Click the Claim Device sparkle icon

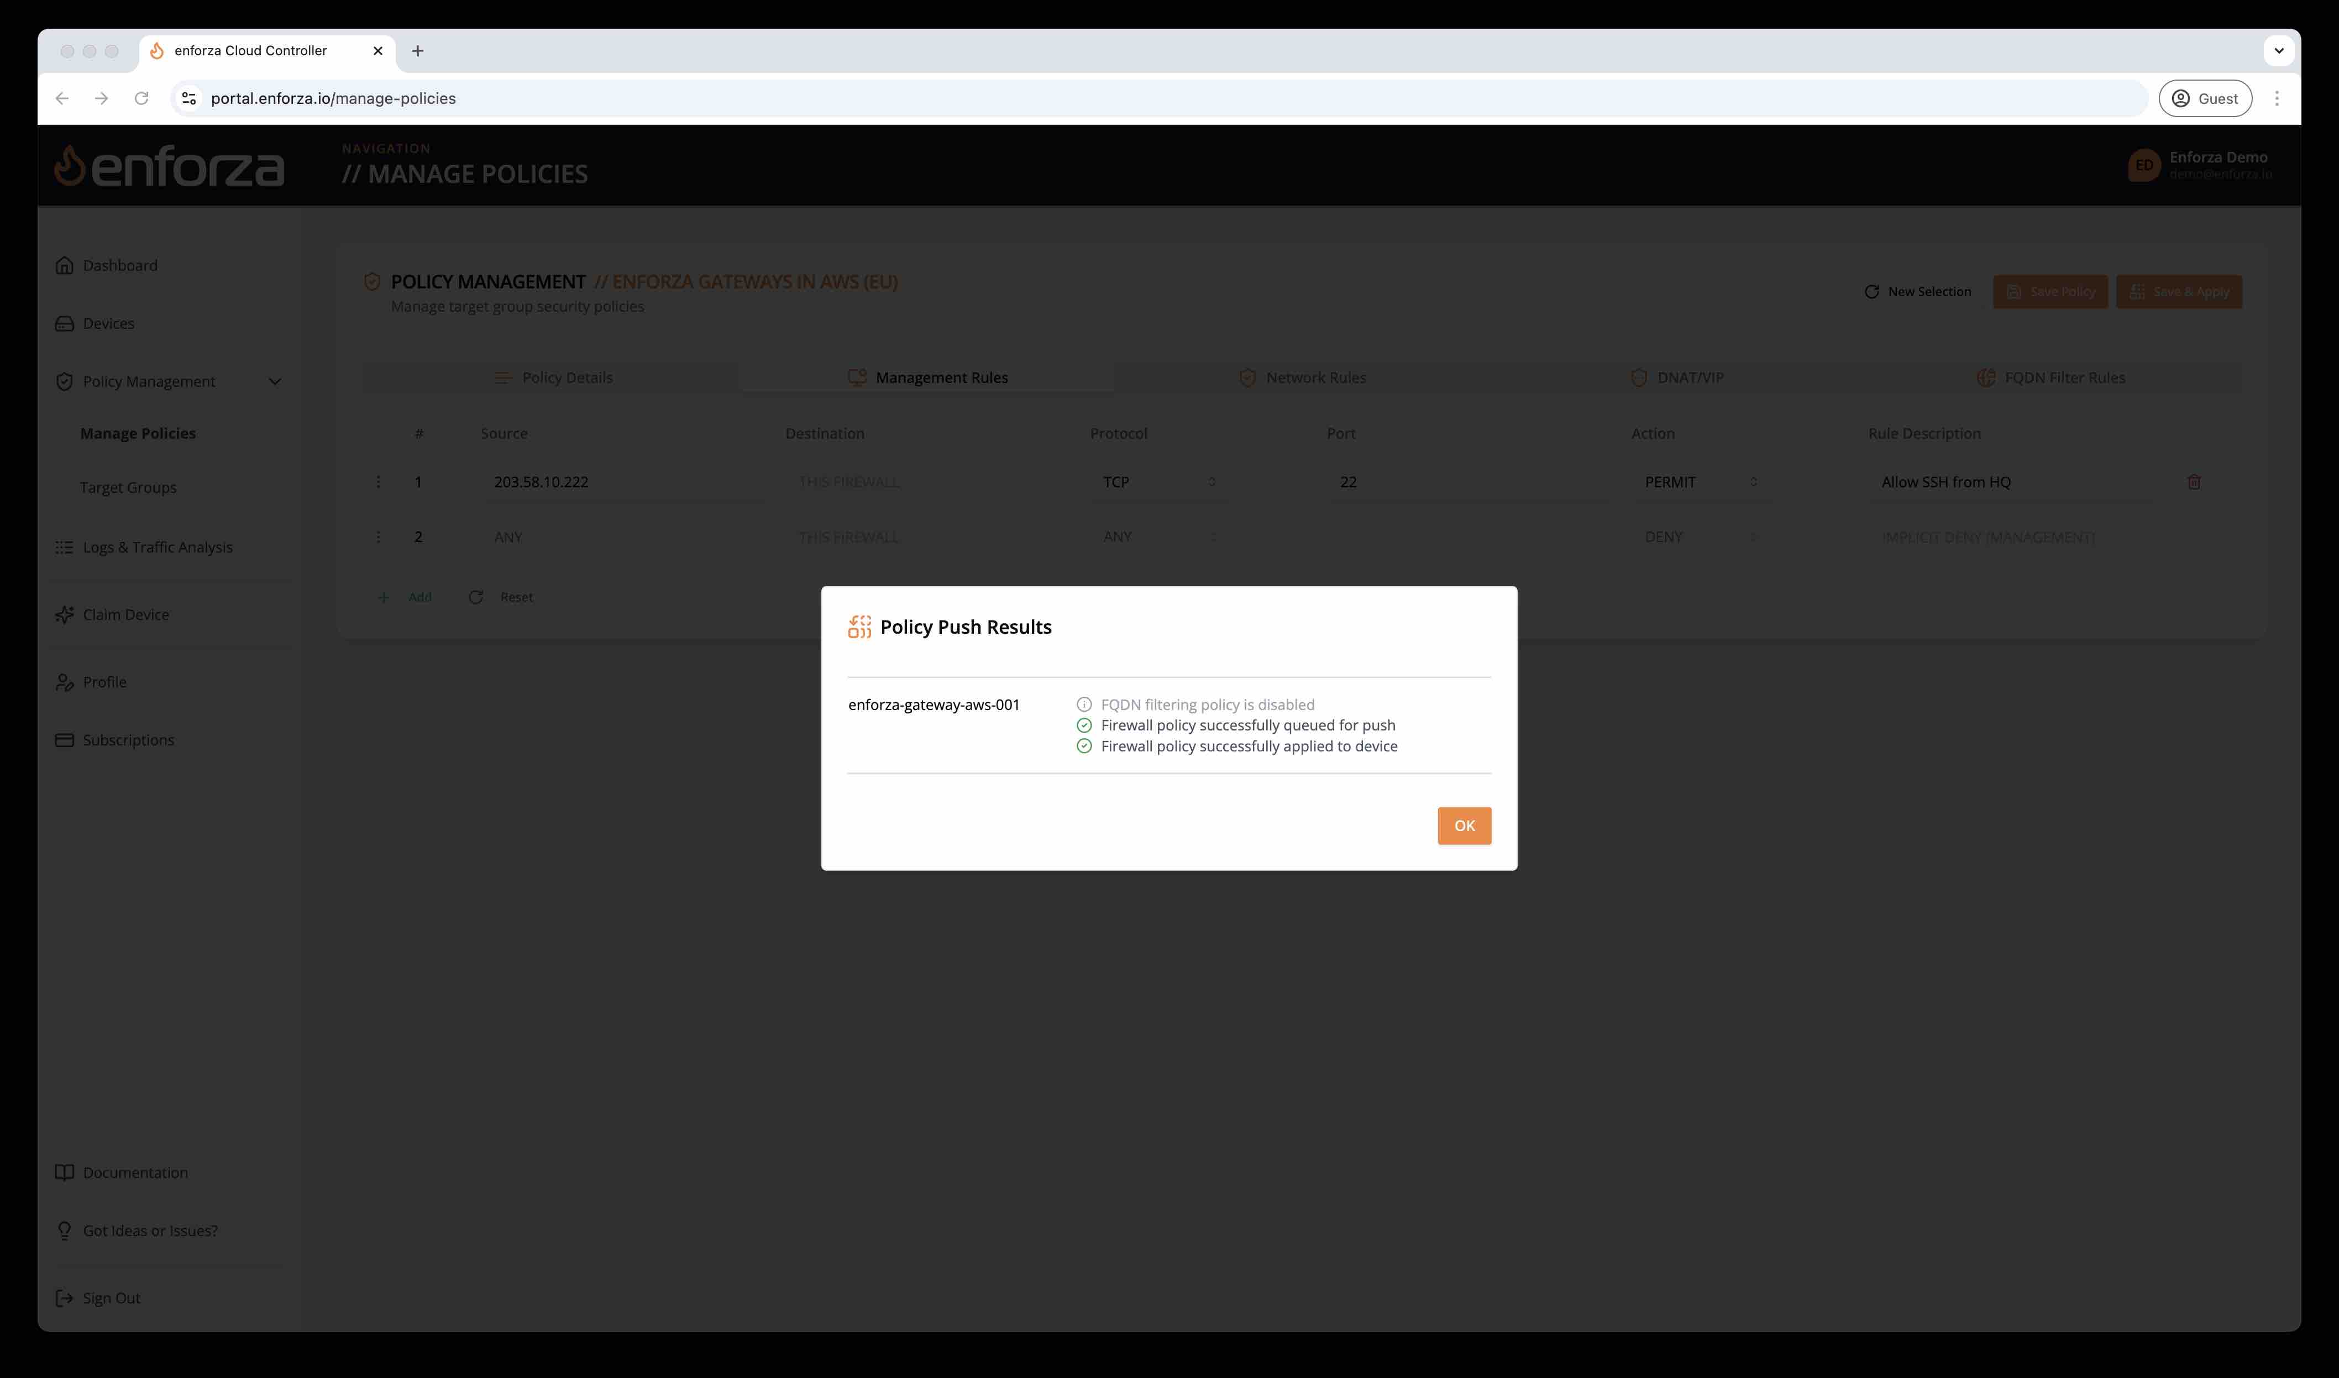pos(64,615)
